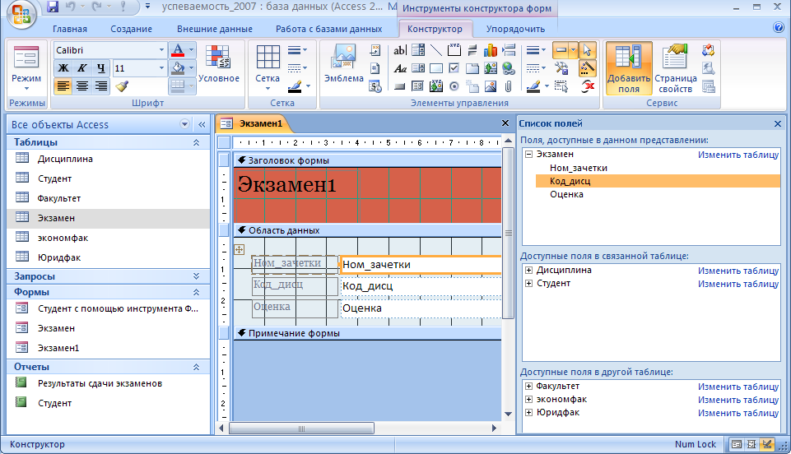Viewport: 791px width, 454px height.
Task: Toggle Страница свойств property sheet
Action: coord(676,68)
